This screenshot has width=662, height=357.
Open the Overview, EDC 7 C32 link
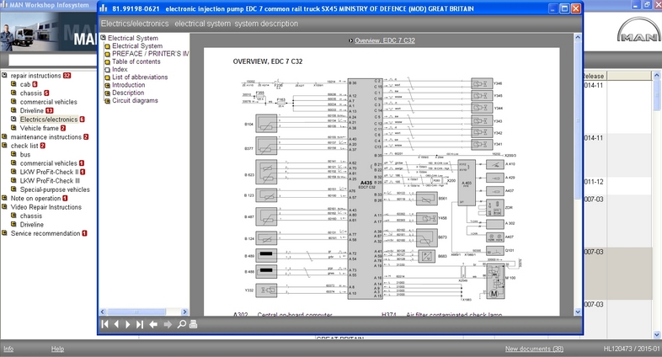point(385,40)
